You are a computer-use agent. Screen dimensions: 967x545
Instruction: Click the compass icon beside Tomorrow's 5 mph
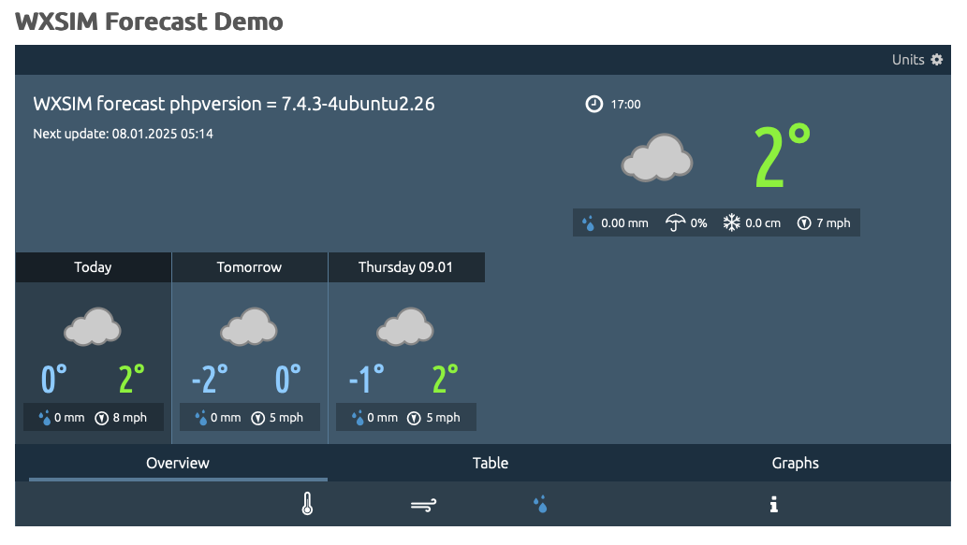click(257, 418)
